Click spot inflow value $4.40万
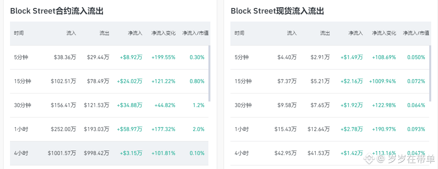The width and height of the screenshot is (438, 169). (287, 58)
